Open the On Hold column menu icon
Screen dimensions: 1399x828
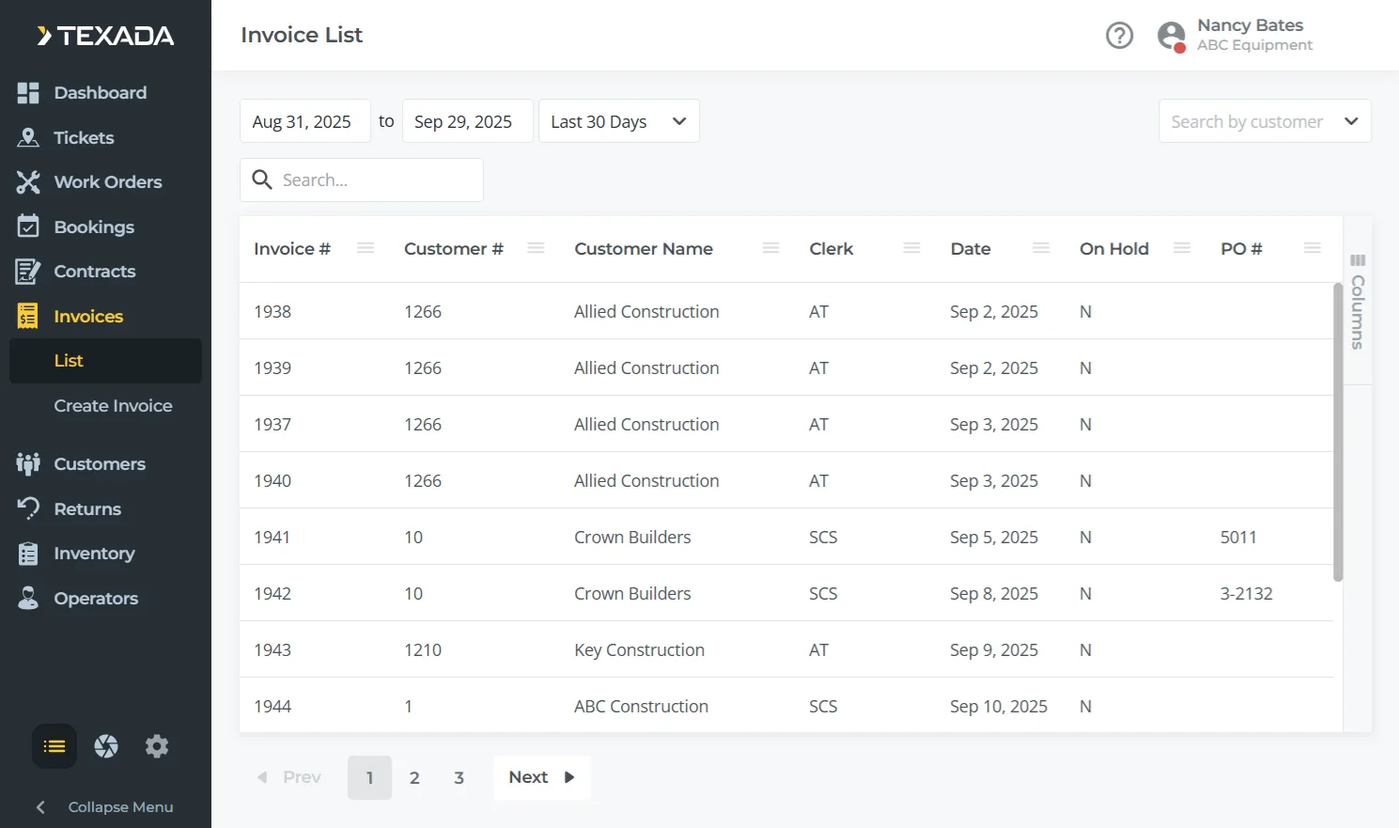tap(1182, 248)
